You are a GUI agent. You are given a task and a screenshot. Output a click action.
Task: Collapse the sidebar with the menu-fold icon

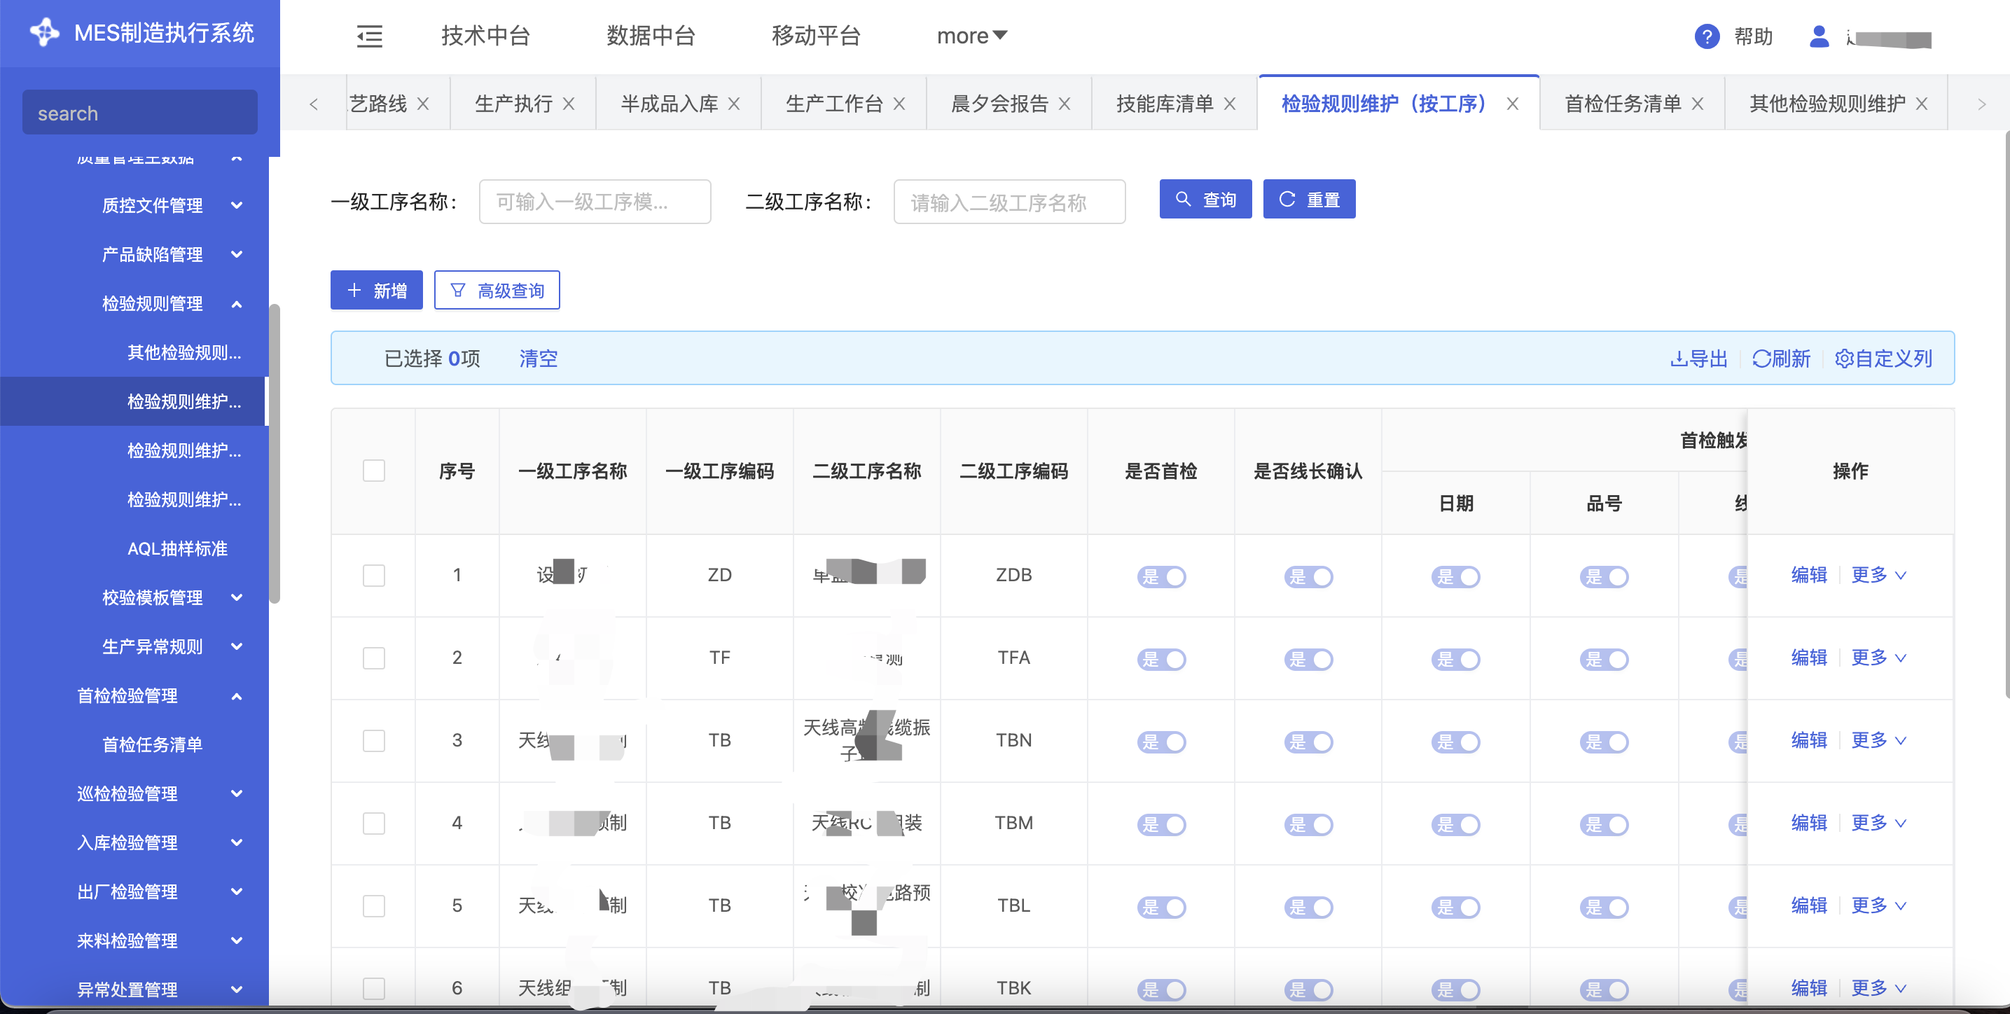(369, 36)
